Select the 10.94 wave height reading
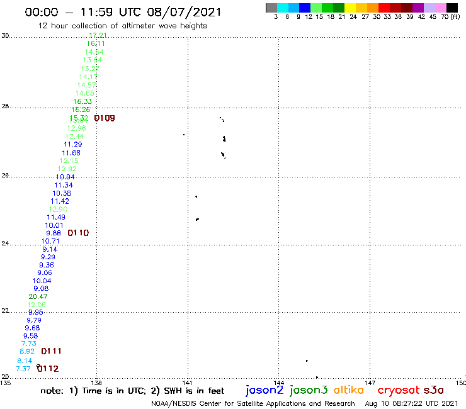The height and width of the screenshot is (409, 466). (65, 177)
